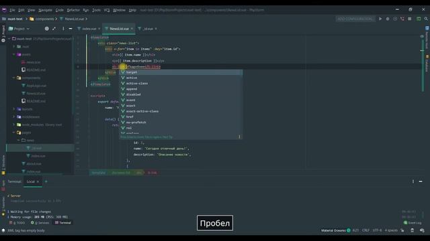Image resolution: width=430 pixels, height=241 pixels.
Task: Open the Services tool window button
Action: tap(40, 223)
